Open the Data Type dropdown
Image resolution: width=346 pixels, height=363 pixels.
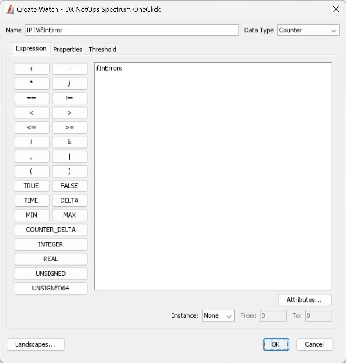coord(308,30)
